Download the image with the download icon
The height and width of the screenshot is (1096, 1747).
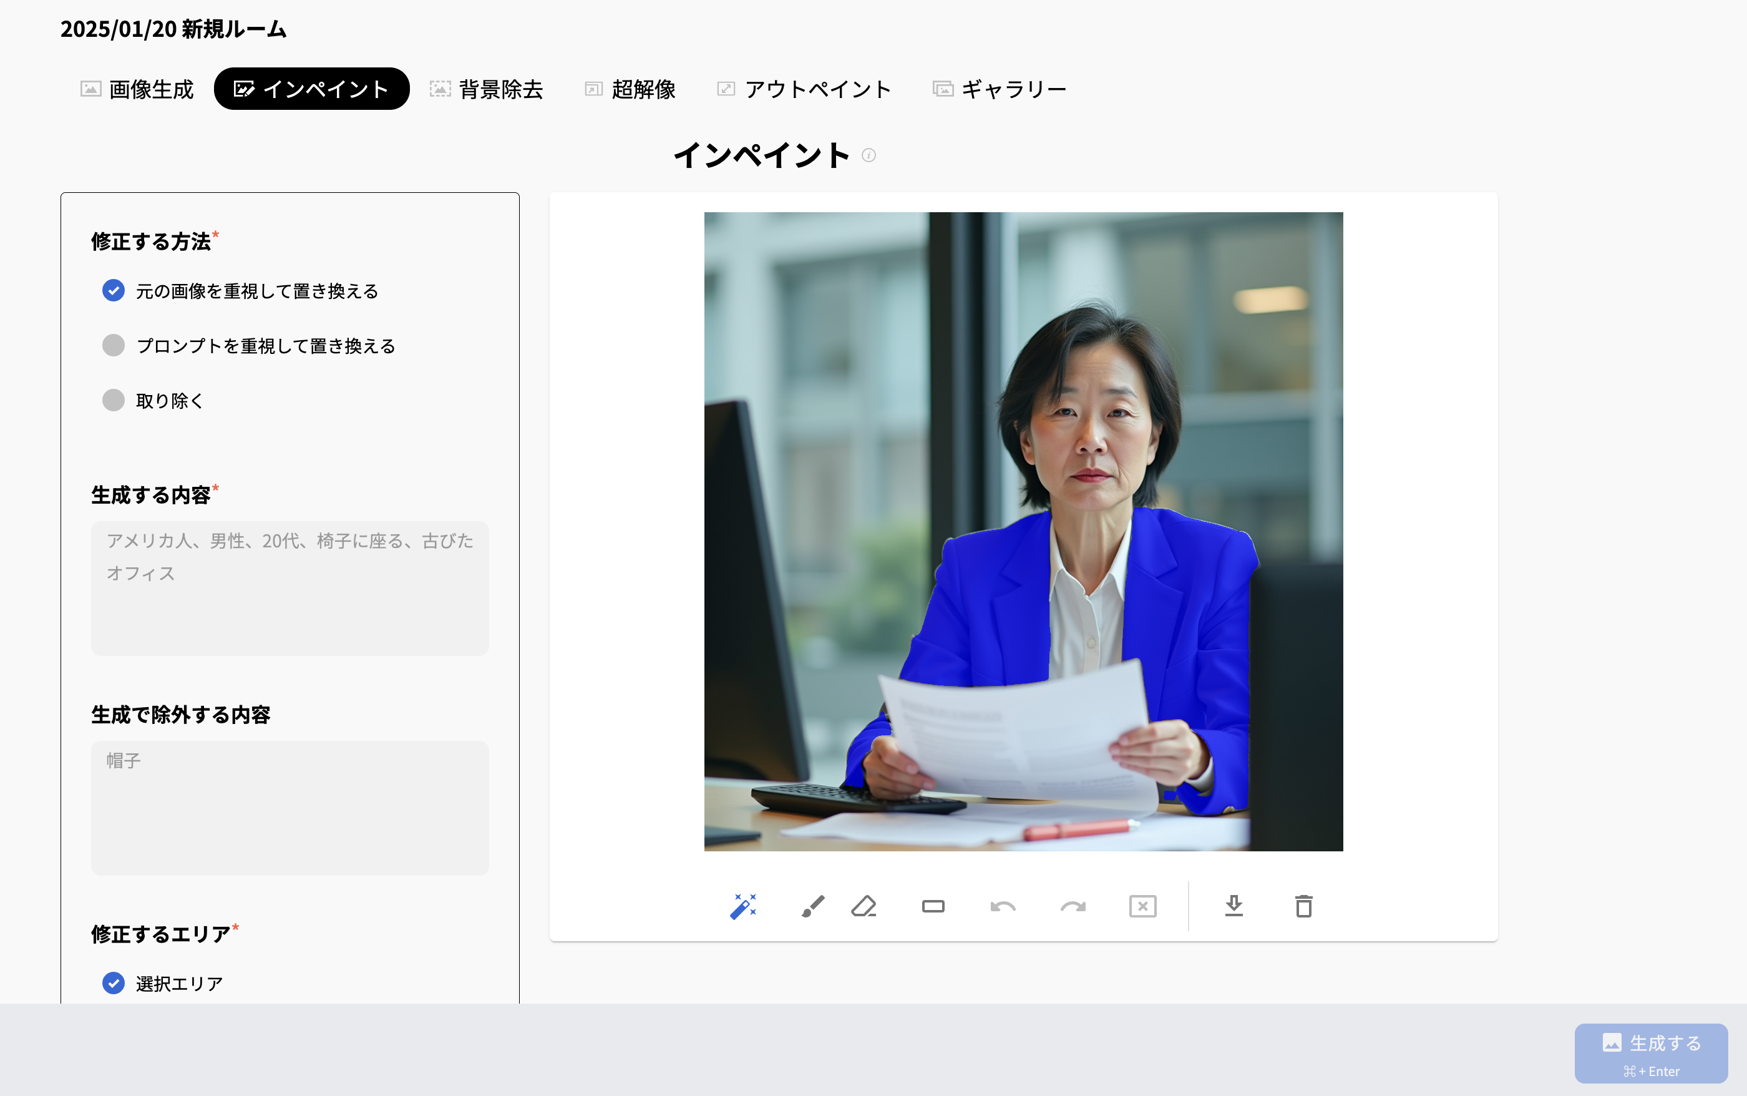(1234, 906)
